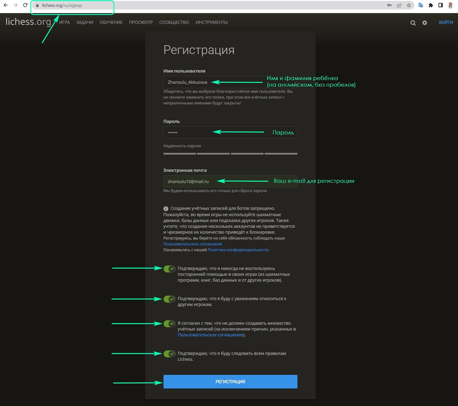Click the browser forward arrow
Screen dimensions: 458x406
click(x=16, y=5)
